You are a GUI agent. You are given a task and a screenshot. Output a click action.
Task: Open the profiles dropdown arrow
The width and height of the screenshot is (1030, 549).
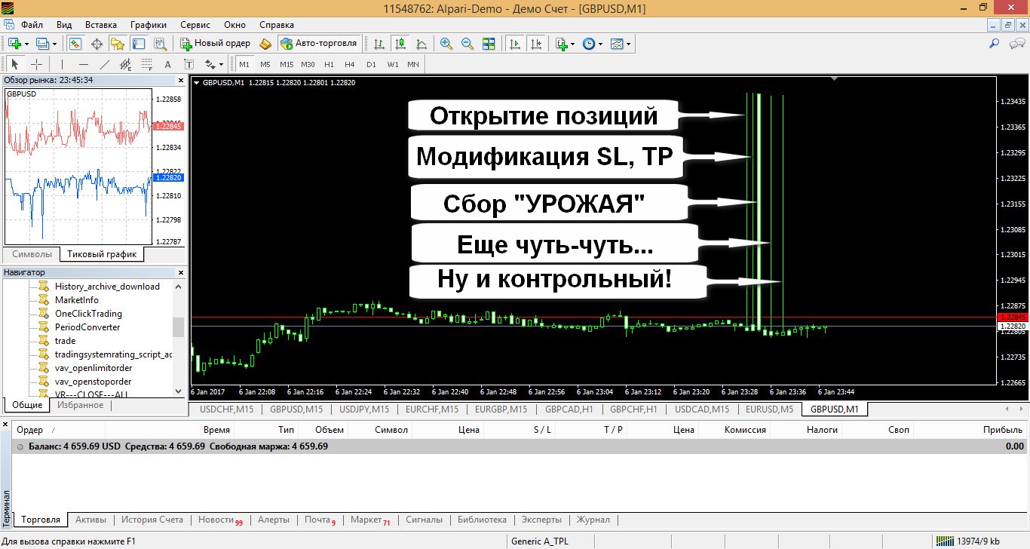click(54, 44)
